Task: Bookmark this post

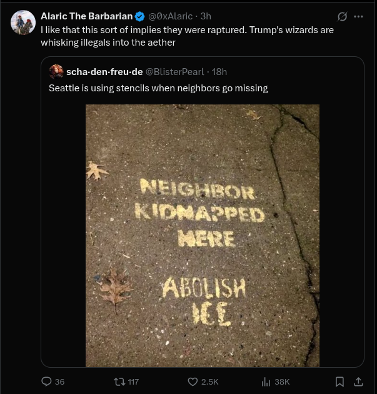Action: tap(339, 381)
